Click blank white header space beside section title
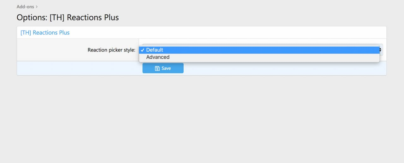The width and height of the screenshot is (404, 163). tap(221, 33)
